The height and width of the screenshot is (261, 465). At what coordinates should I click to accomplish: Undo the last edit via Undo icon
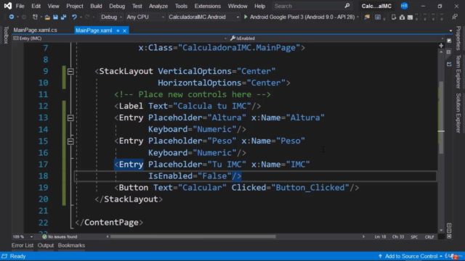[74, 17]
